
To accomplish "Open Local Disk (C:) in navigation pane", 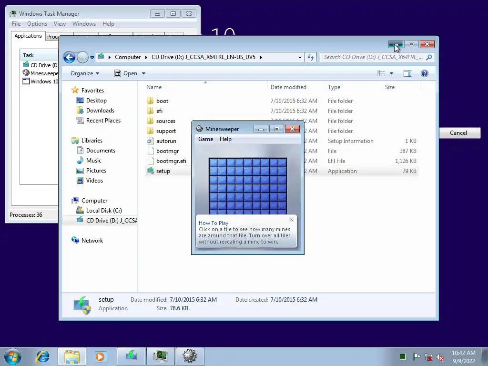I will coord(104,210).
